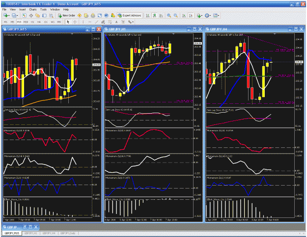Select the arrow cursor tool
307x237 pixels.
pos(68,22)
